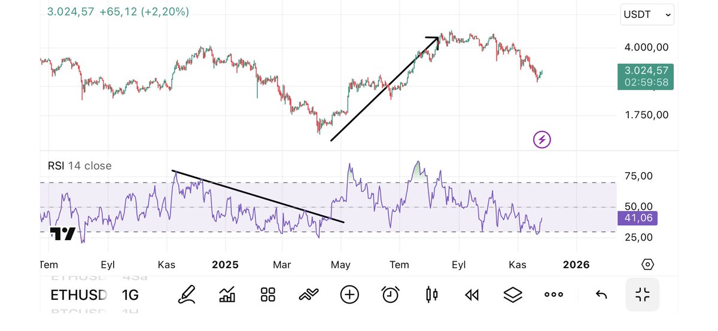Viewport: 718px width, 331px height.
Task: Open chart settings hexagon icon
Action: pos(647,264)
